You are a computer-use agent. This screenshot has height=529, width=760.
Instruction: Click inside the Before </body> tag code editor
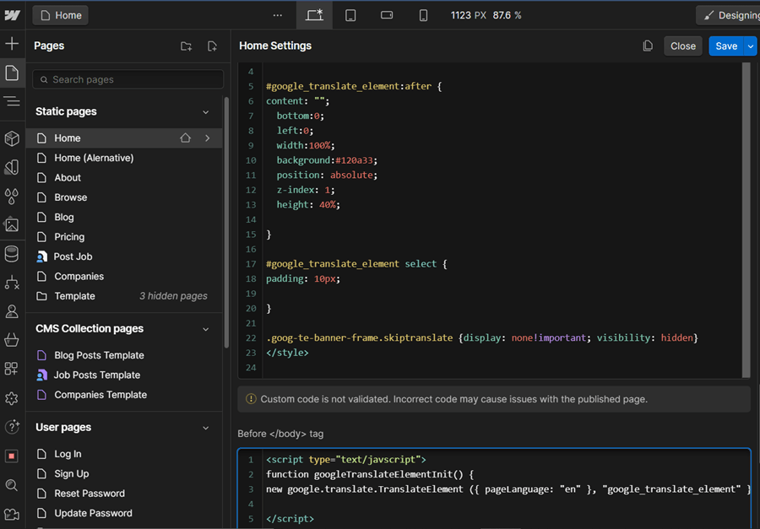click(x=494, y=489)
